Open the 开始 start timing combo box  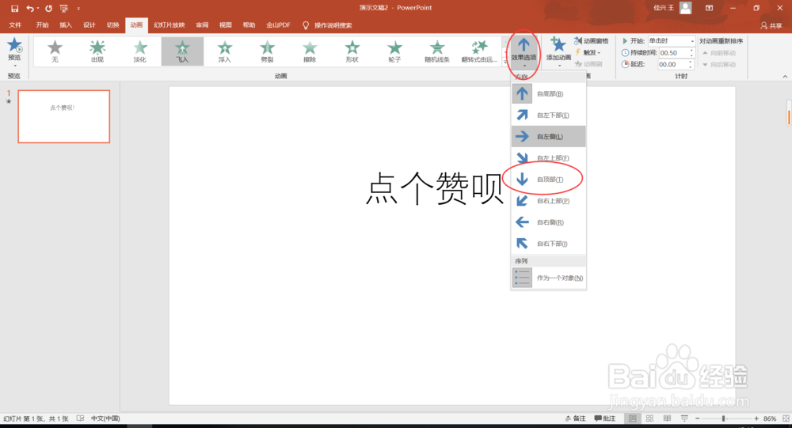pyautogui.click(x=672, y=41)
